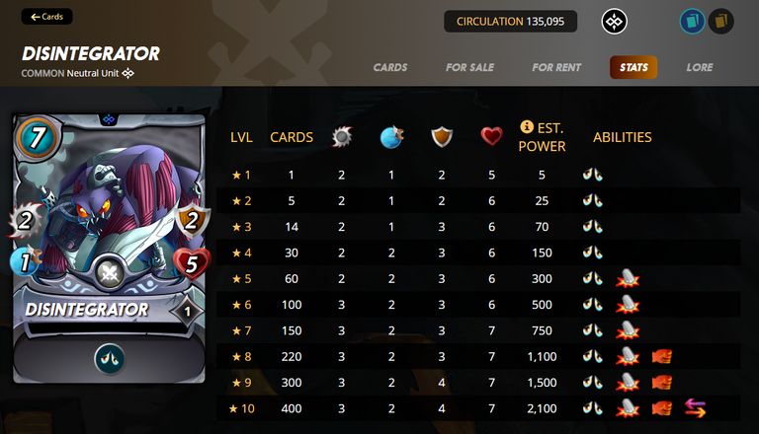Select the blue regular foil card icon

click(692, 22)
